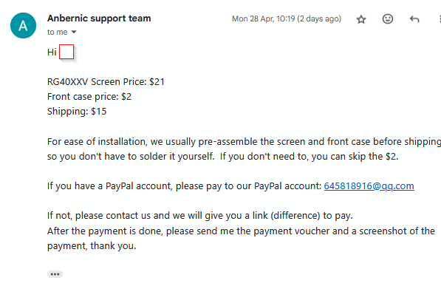Click the 'If not, please contact us' line
The image size is (441, 306).
click(x=199, y=216)
